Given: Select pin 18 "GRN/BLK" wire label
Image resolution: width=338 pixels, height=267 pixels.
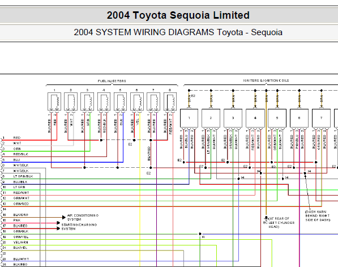Looking at the screenshot, I should click(21, 231).
